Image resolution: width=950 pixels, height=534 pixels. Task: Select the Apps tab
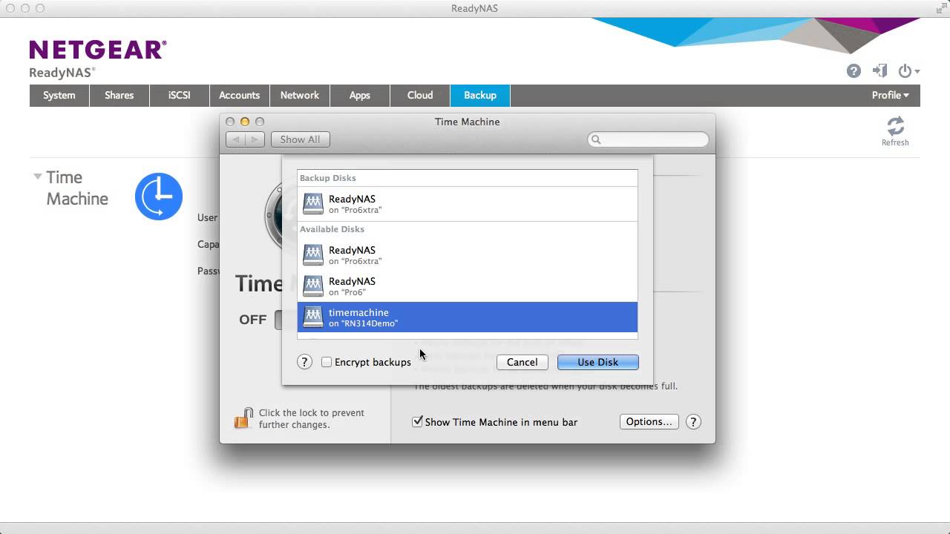click(x=359, y=95)
